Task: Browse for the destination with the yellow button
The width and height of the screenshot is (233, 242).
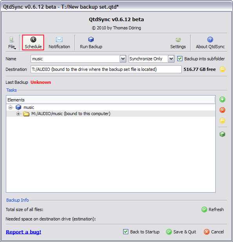Action: [222, 69]
